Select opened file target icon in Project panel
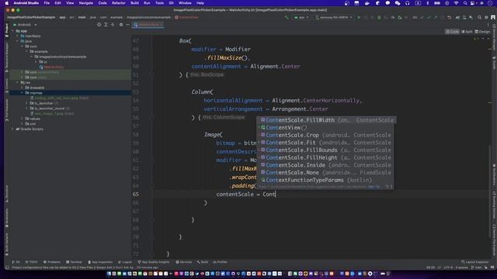 pyautogui.click(x=99, y=24)
